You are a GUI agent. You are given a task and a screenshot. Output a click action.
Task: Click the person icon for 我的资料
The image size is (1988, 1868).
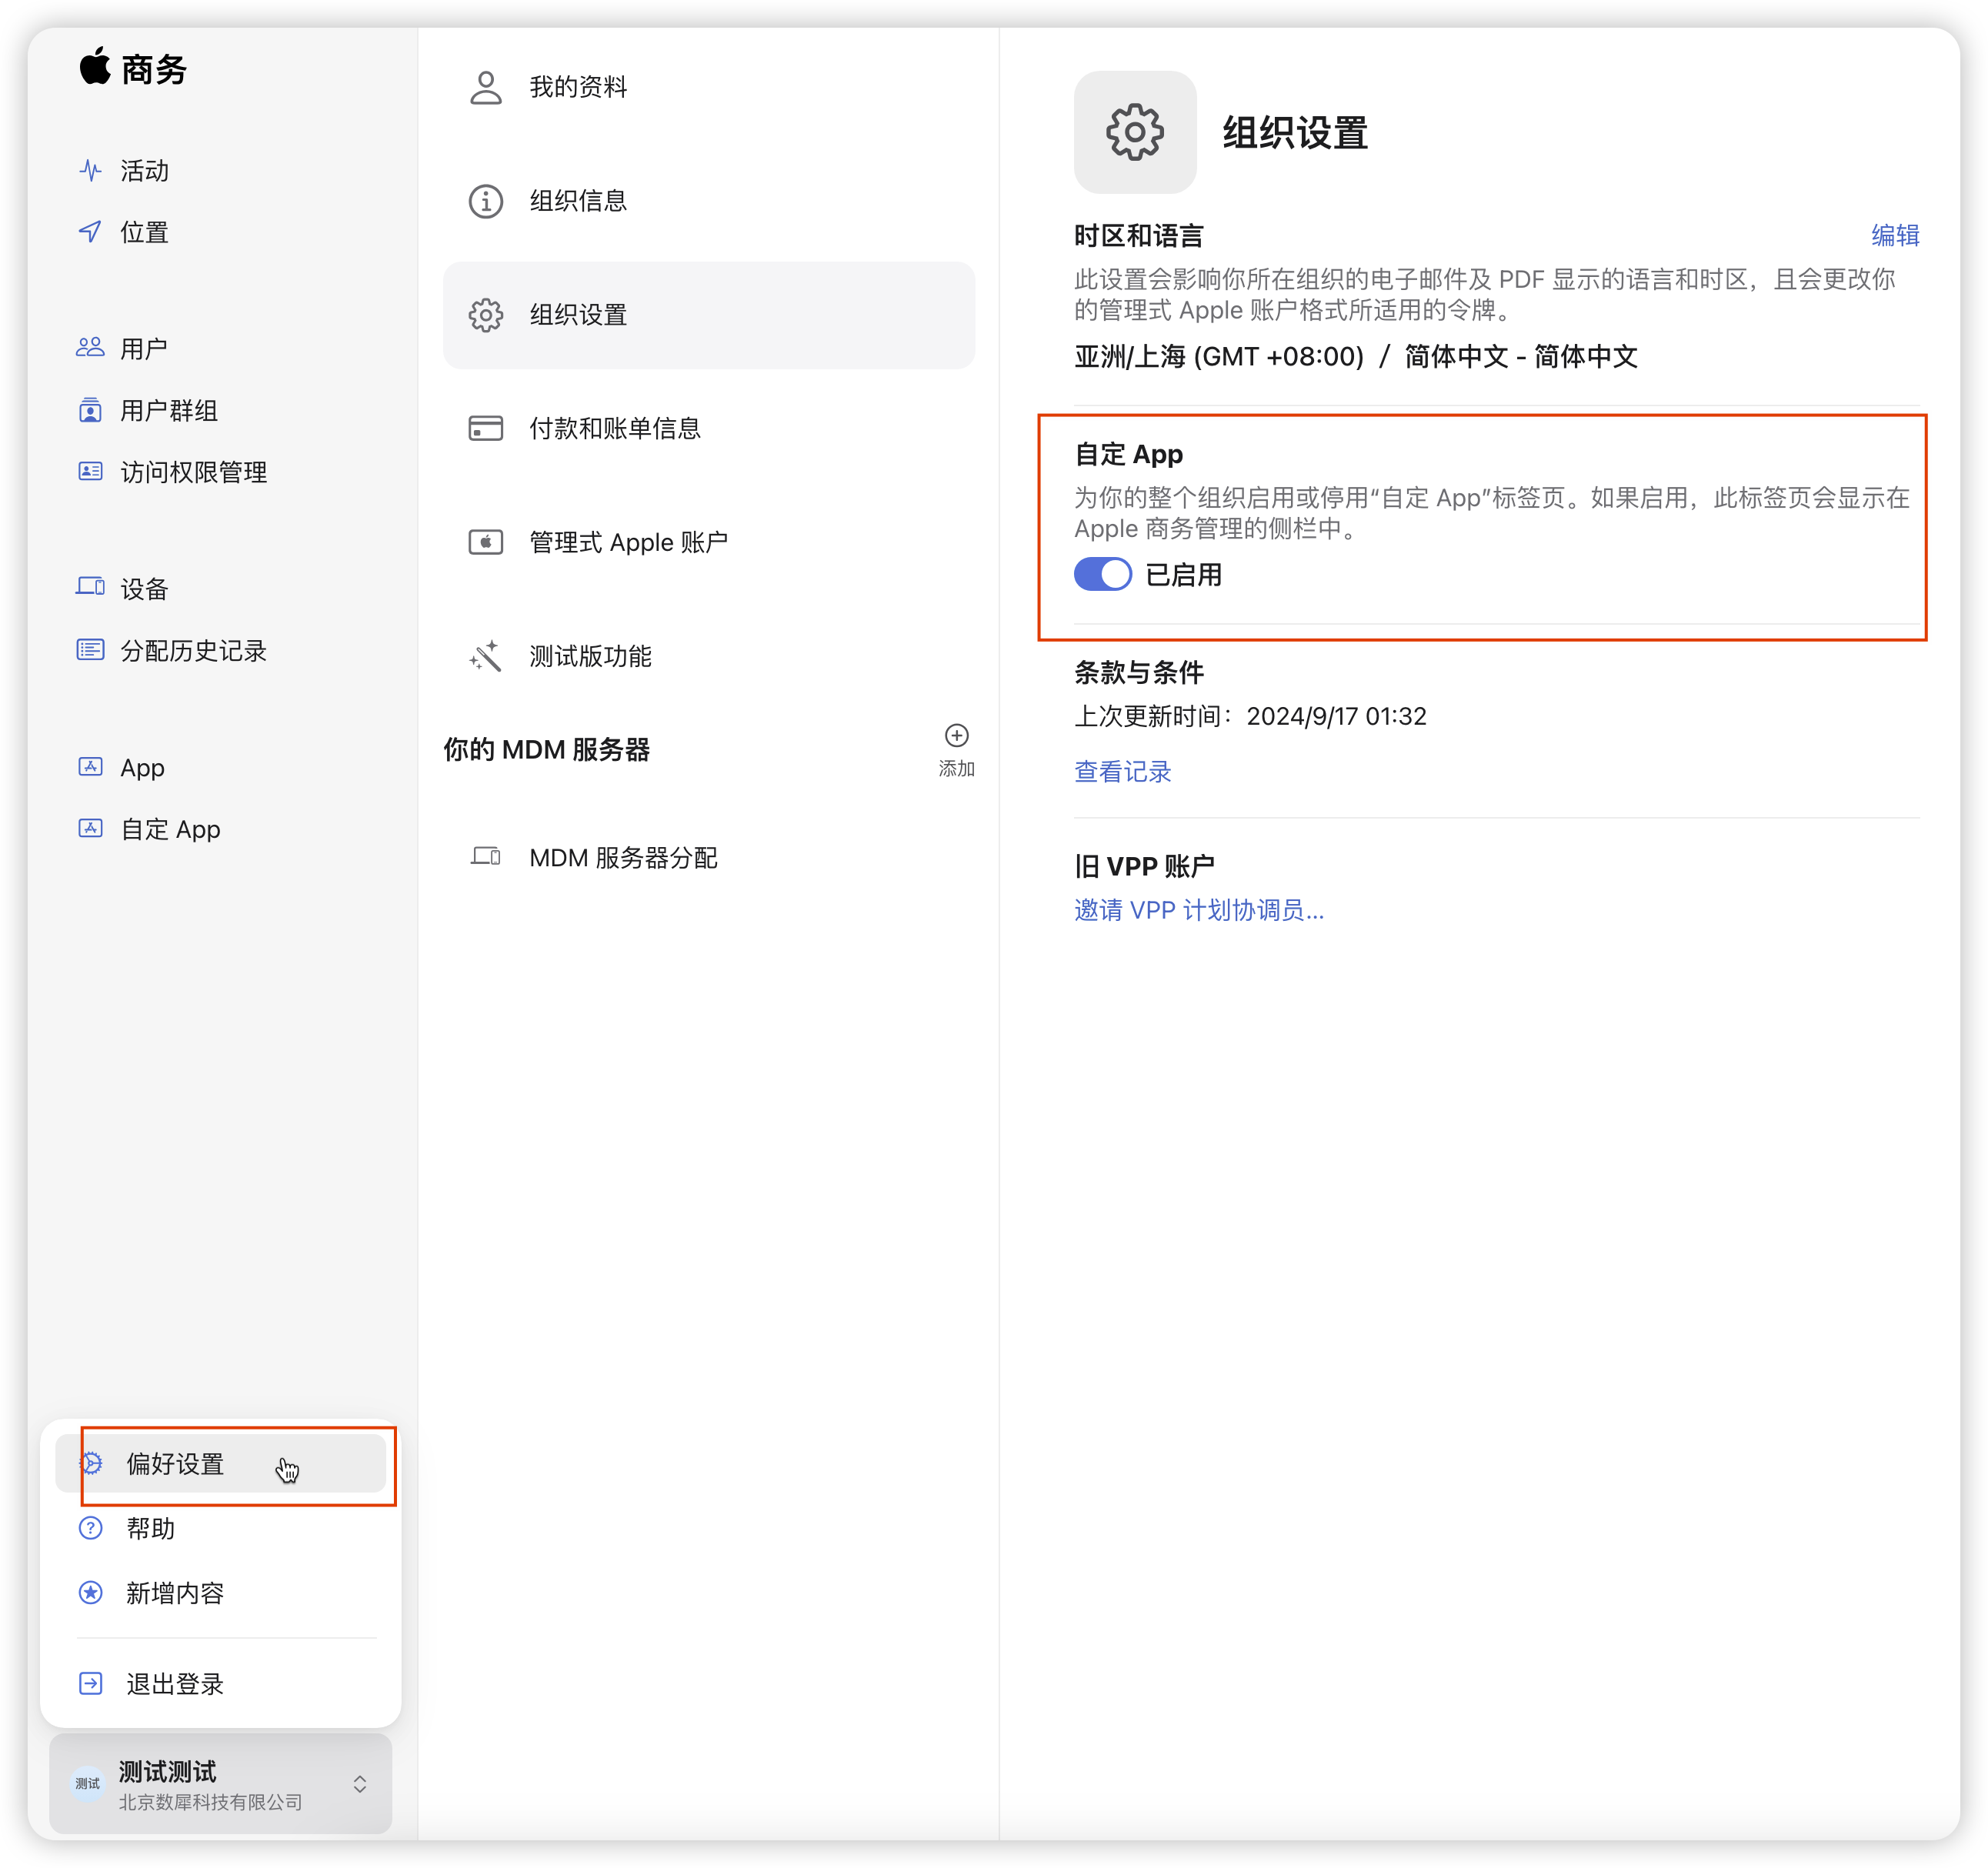tap(486, 87)
